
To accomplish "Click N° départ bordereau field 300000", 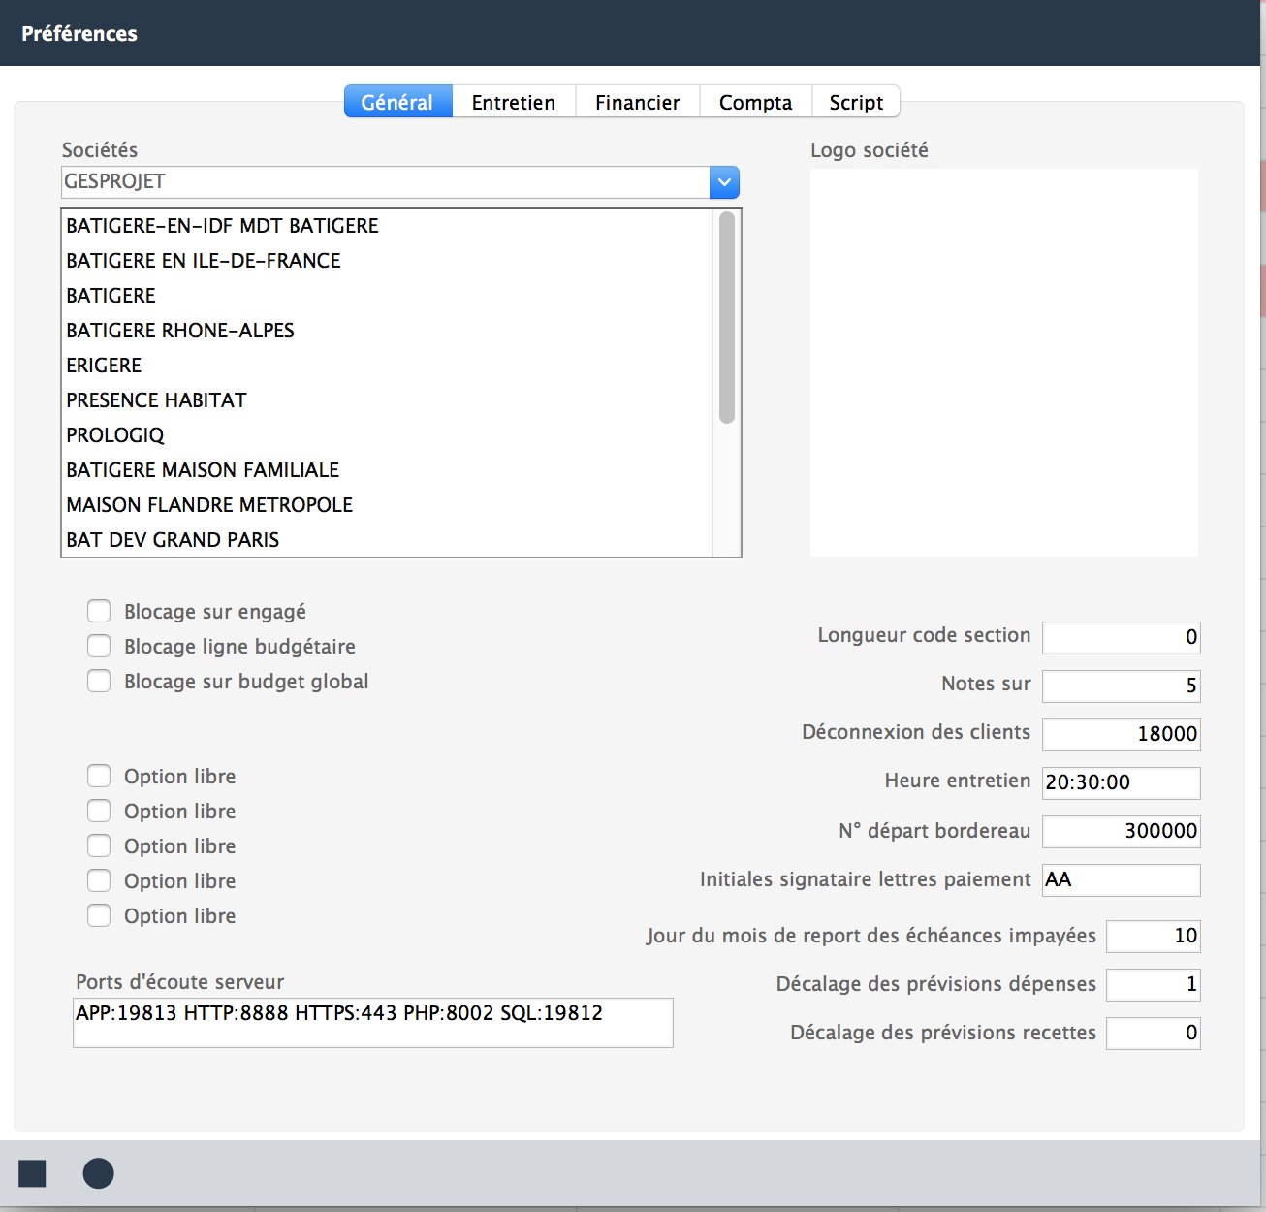I will click(x=1122, y=831).
